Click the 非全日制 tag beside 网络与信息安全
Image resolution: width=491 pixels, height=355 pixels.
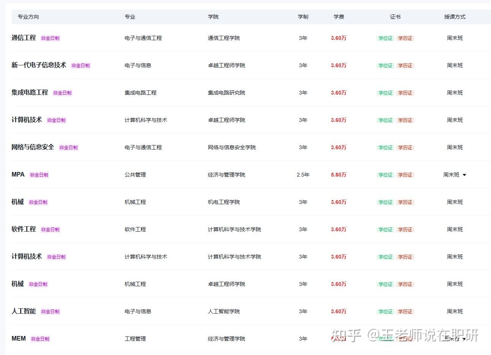pos(68,148)
